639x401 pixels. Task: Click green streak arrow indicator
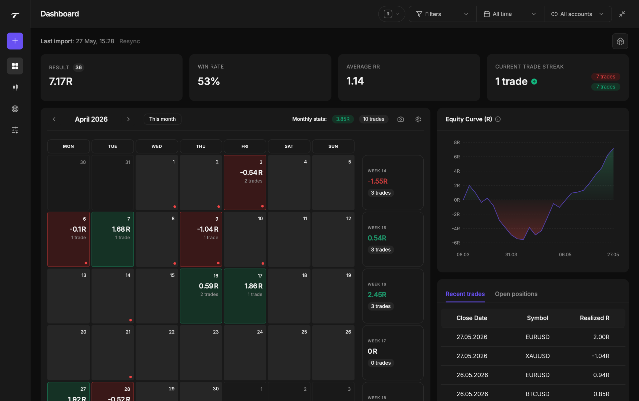pos(534,82)
